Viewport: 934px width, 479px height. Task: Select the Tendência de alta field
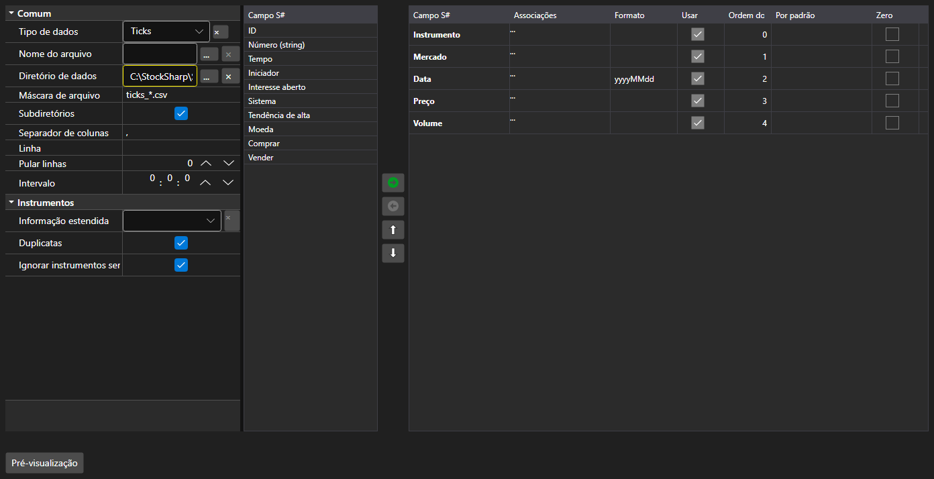[x=311, y=115]
